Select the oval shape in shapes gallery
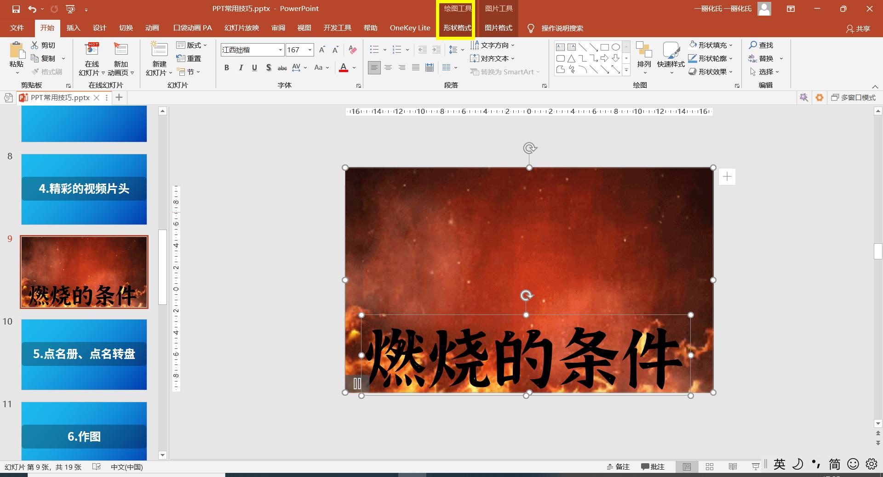Viewport: 883px width, 477px height. (x=615, y=47)
